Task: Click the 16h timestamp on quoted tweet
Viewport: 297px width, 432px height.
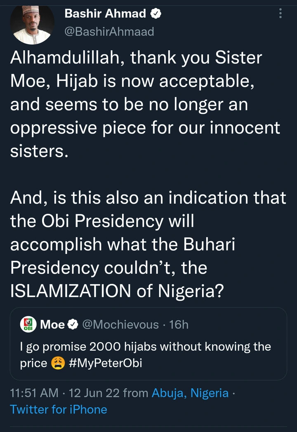Action: point(179,325)
